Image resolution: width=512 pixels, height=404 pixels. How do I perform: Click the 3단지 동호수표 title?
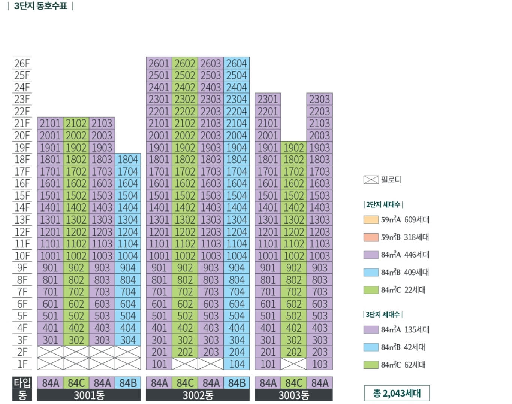pos(40,6)
